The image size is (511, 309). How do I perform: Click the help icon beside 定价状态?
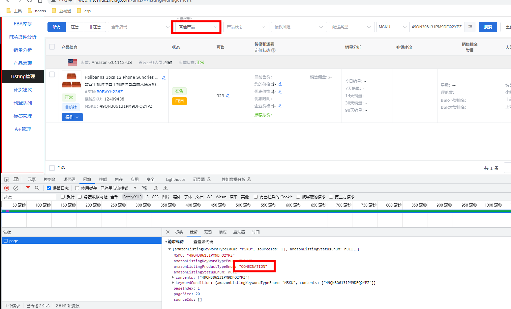click(273, 50)
